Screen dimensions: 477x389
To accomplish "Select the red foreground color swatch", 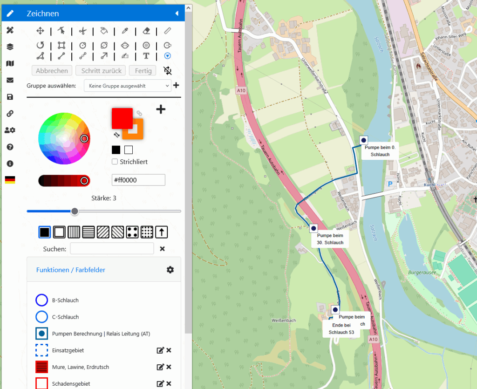I will (122, 118).
